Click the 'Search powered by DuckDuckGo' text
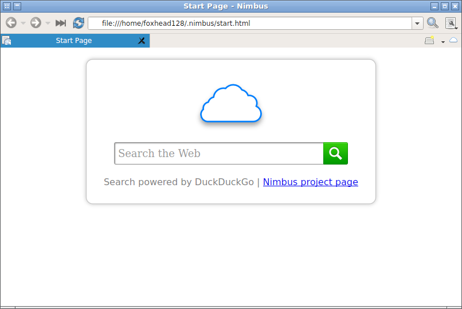Viewport: 462px width, 309px height. pos(179,182)
